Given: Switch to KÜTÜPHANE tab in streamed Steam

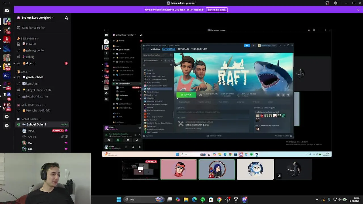Looking at the screenshot, I should [x=169, y=49].
